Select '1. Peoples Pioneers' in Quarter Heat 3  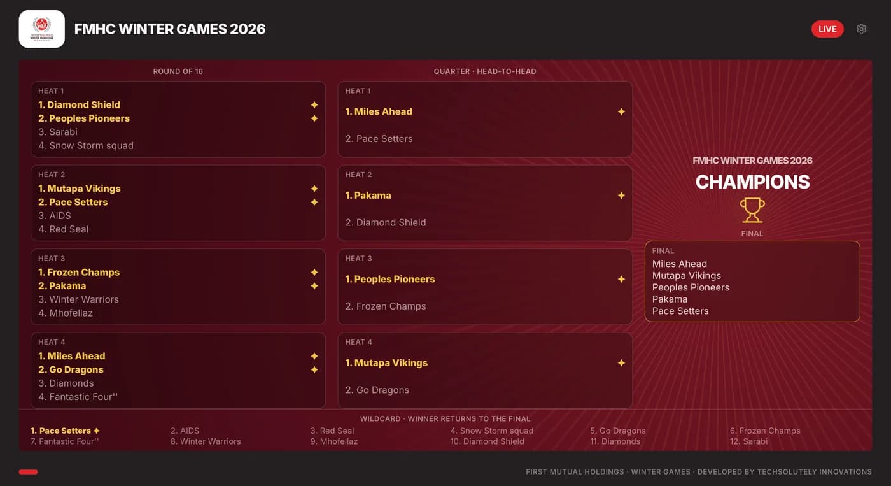[x=390, y=279]
